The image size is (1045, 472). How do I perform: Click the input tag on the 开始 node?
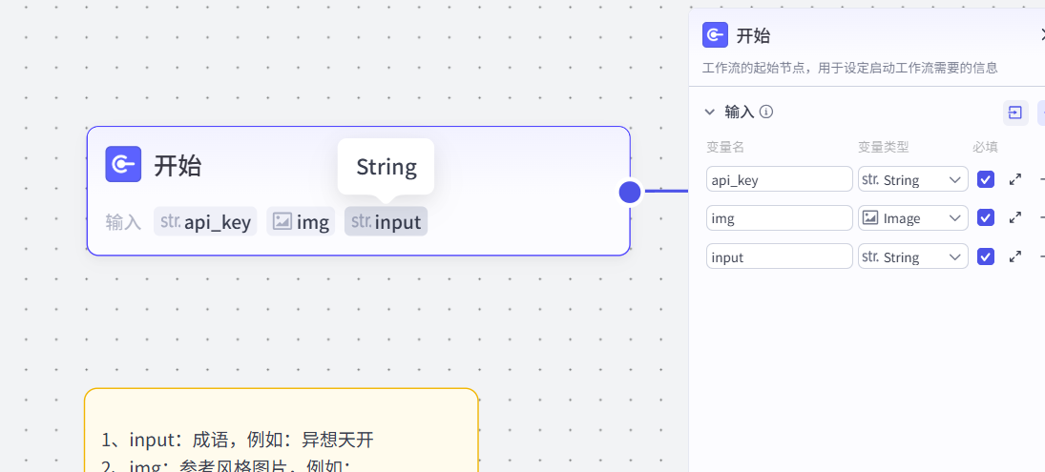click(387, 222)
